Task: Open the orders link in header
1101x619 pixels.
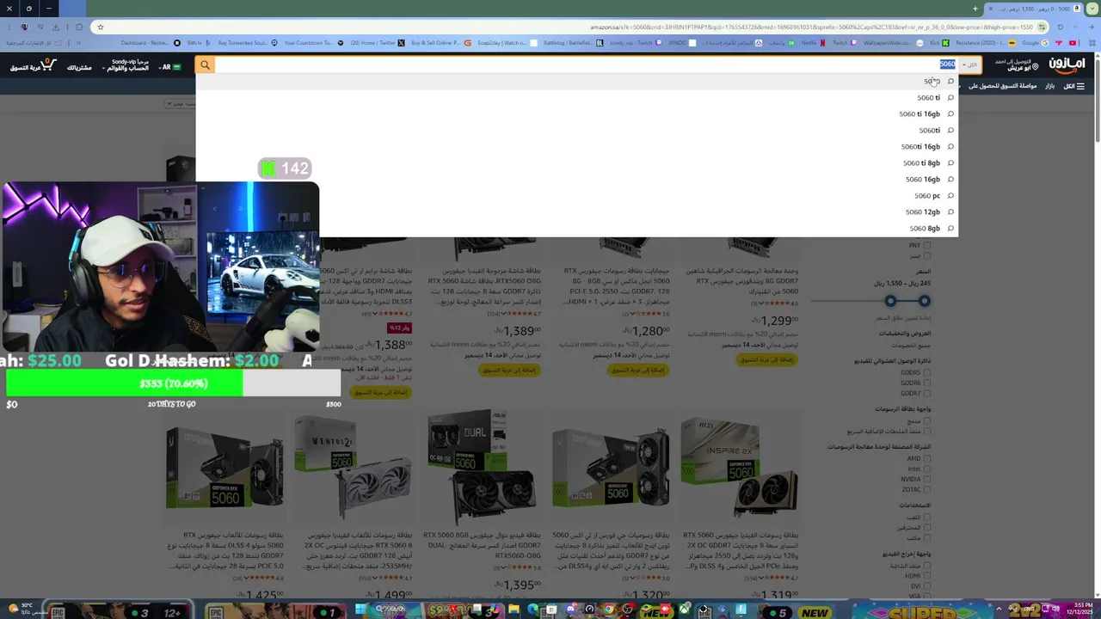Action: [x=79, y=68]
